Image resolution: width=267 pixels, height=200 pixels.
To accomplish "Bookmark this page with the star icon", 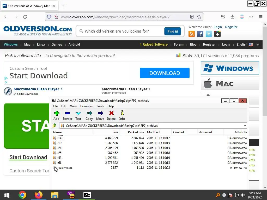I will [x=199, y=17].
